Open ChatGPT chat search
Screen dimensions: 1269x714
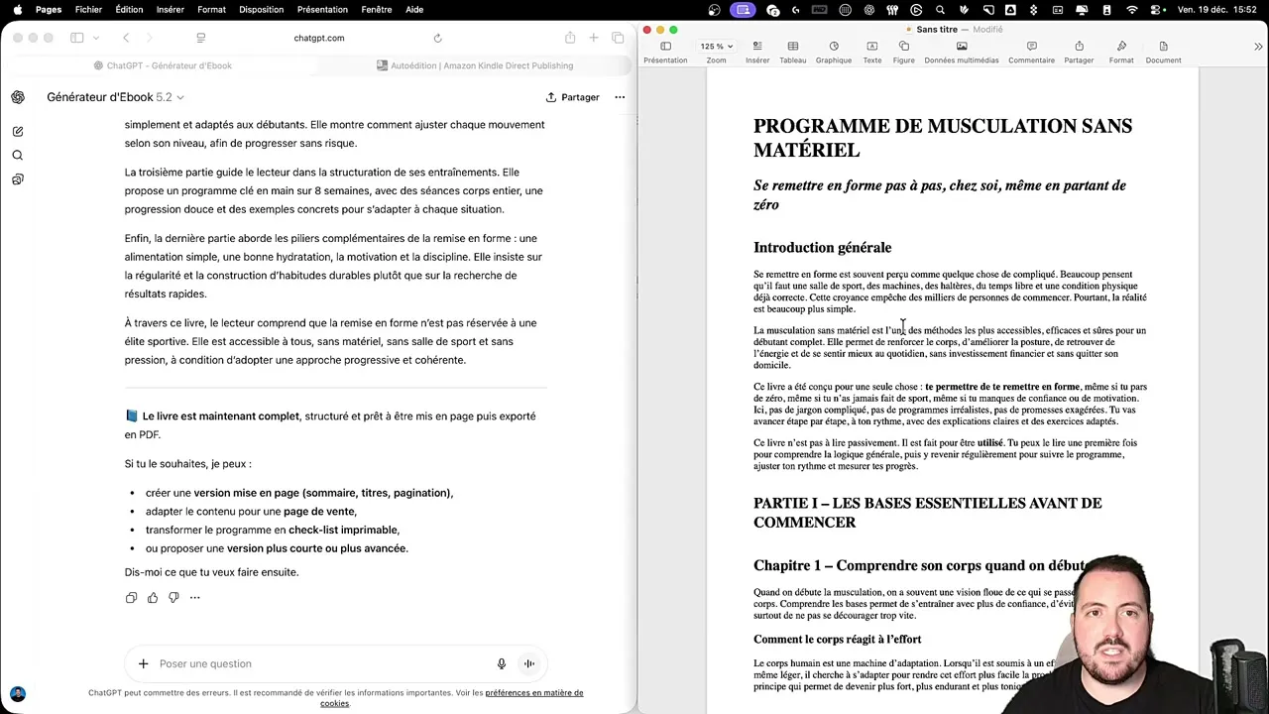pos(17,155)
